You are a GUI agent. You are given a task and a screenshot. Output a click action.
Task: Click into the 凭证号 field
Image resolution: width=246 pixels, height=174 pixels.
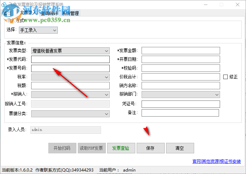click(x=181, y=104)
